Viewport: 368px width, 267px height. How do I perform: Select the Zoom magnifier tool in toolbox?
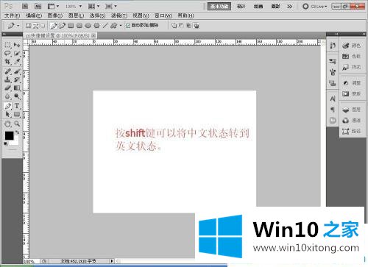coord(17,124)
